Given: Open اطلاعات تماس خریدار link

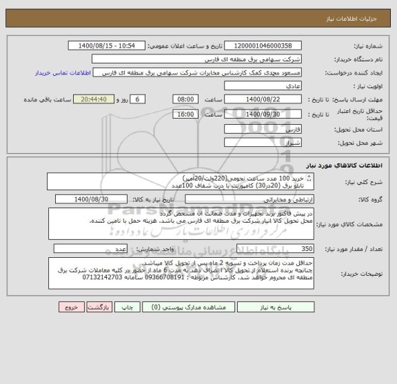Looking at the screenshot, I should click(63, 73).
